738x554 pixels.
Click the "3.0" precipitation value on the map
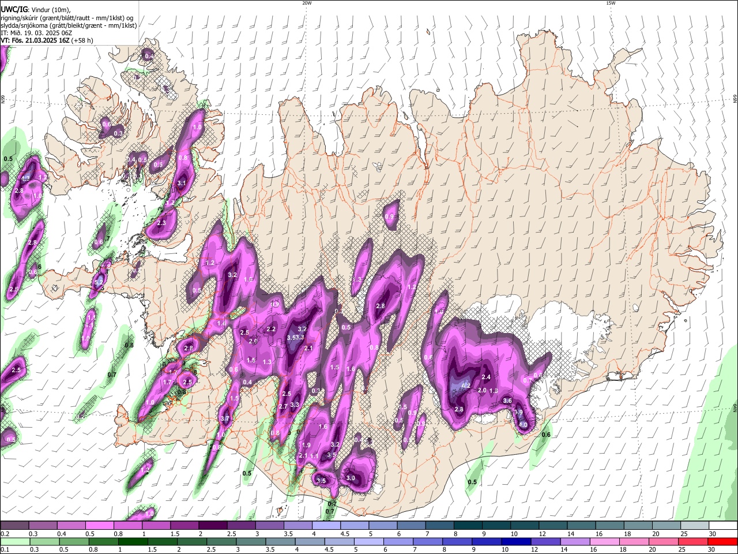click(351, 478)
